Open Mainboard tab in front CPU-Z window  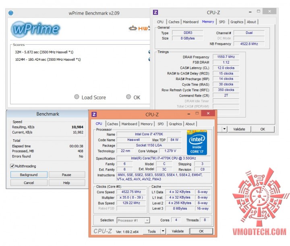pos(129,124)
